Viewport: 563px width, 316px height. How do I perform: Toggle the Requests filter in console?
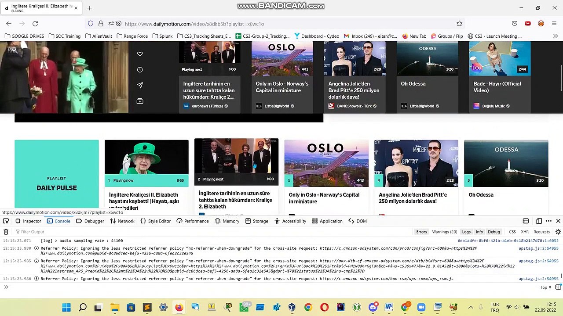(541, 232)
